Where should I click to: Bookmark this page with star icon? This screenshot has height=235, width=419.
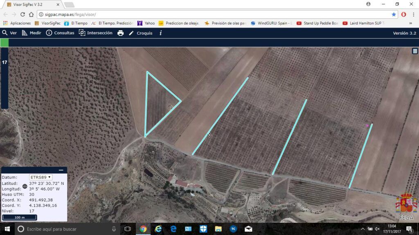coord(394,14)
